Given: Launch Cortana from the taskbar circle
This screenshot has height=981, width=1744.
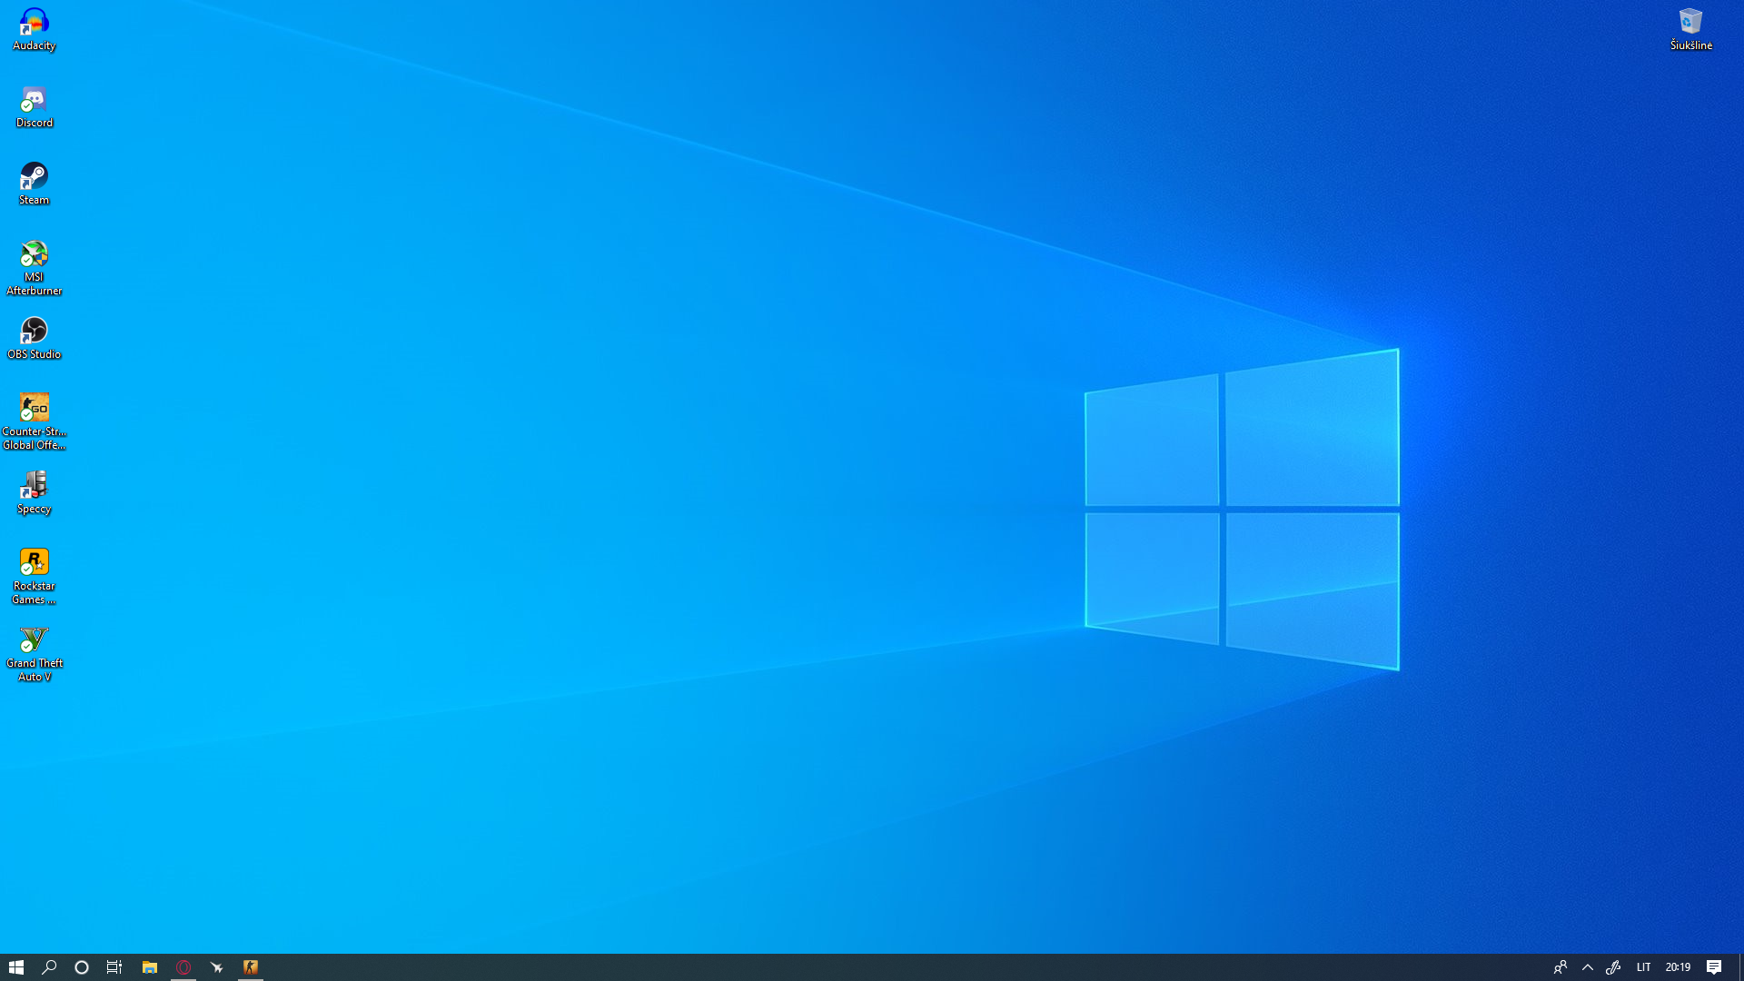Looking at the screenshot, I should 82,967.
